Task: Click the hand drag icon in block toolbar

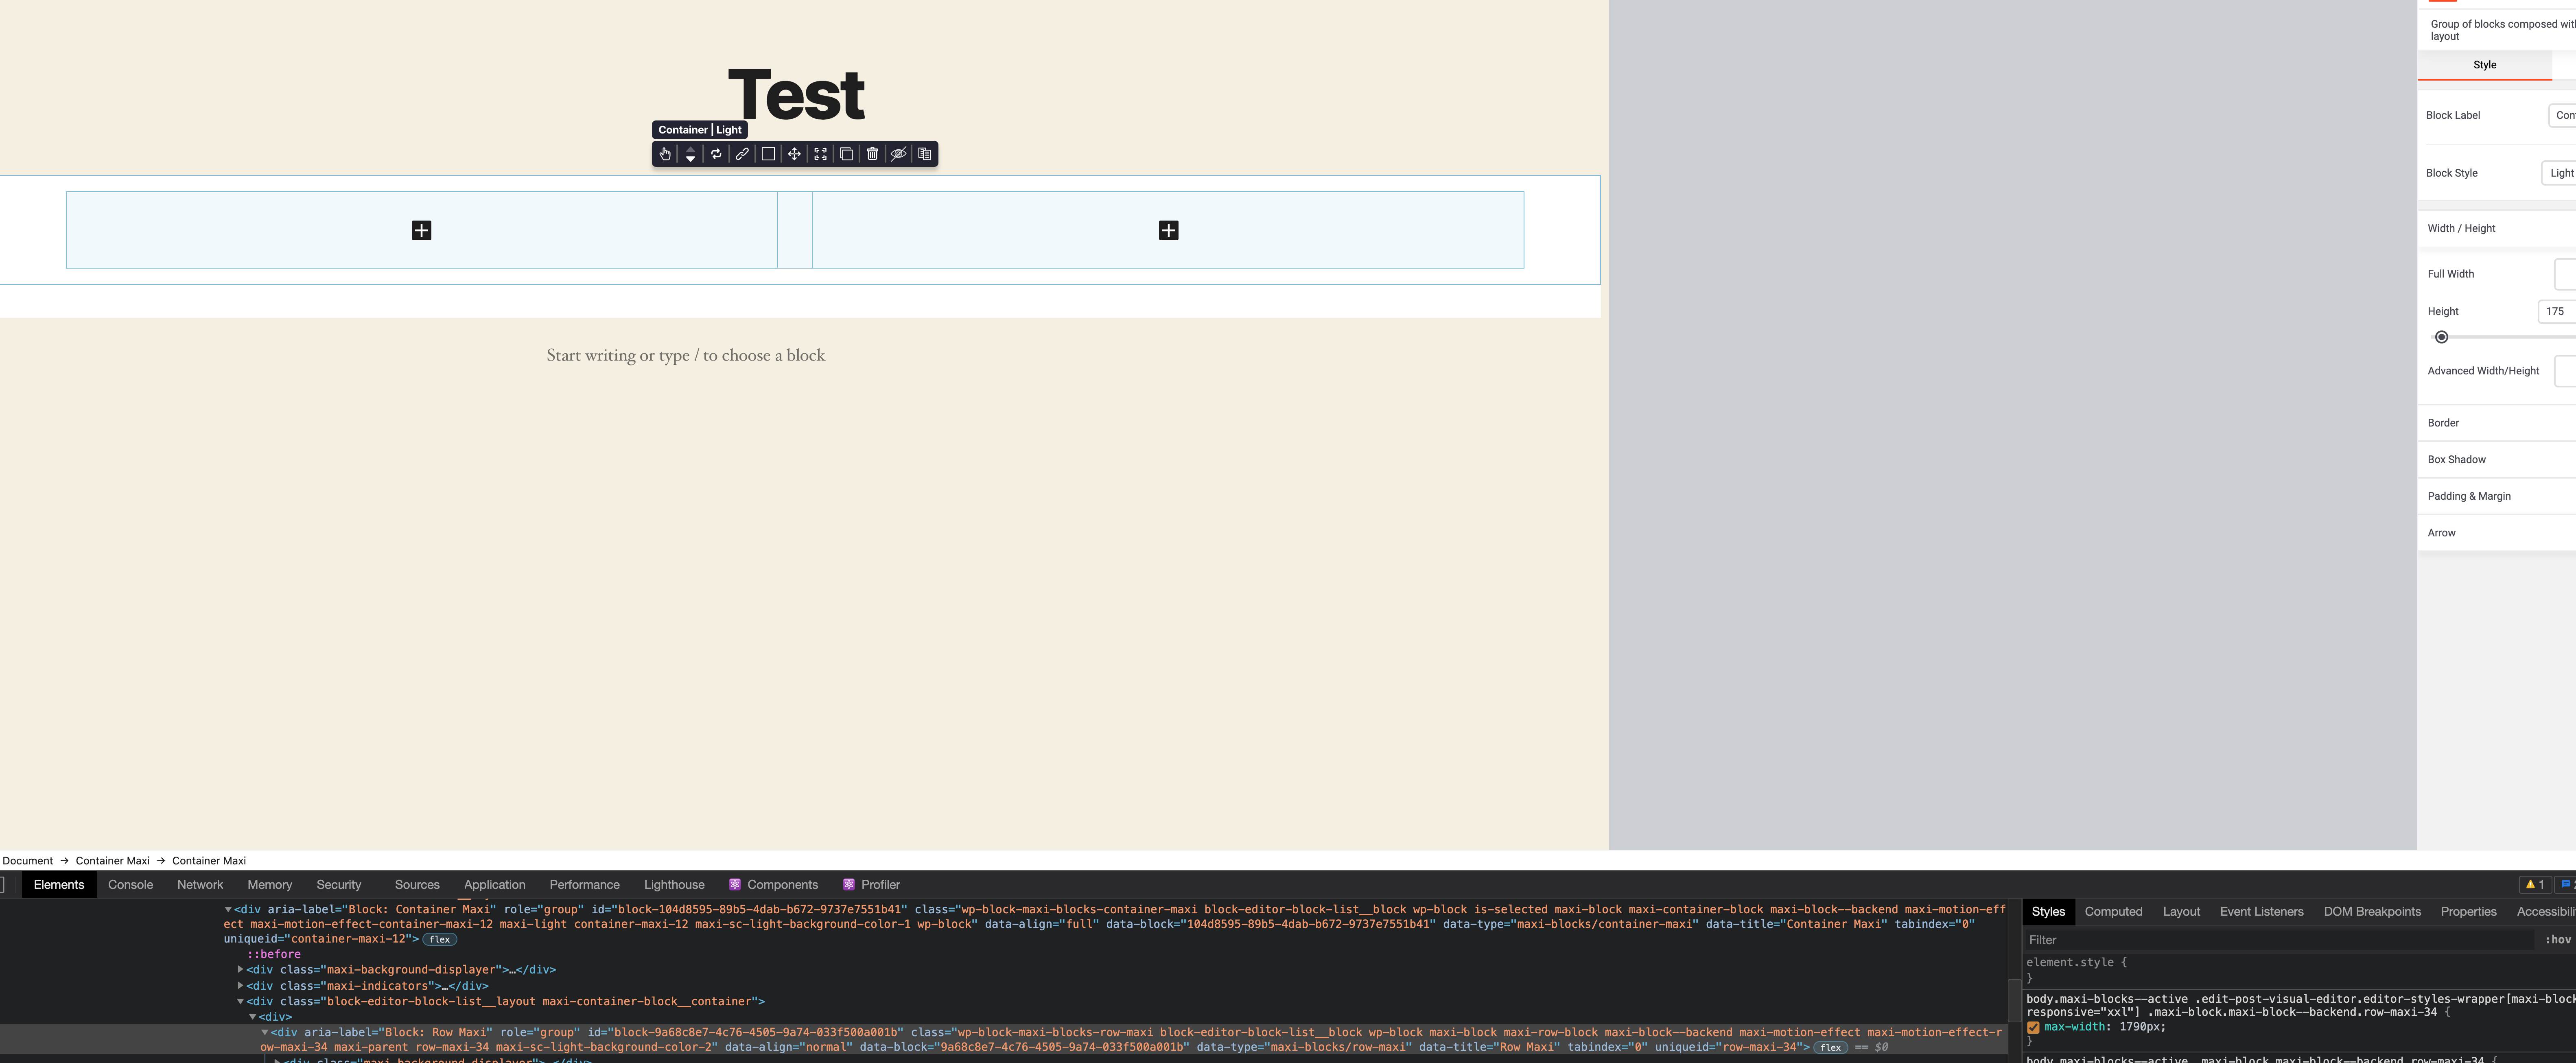Action: (x=665, y=154)
